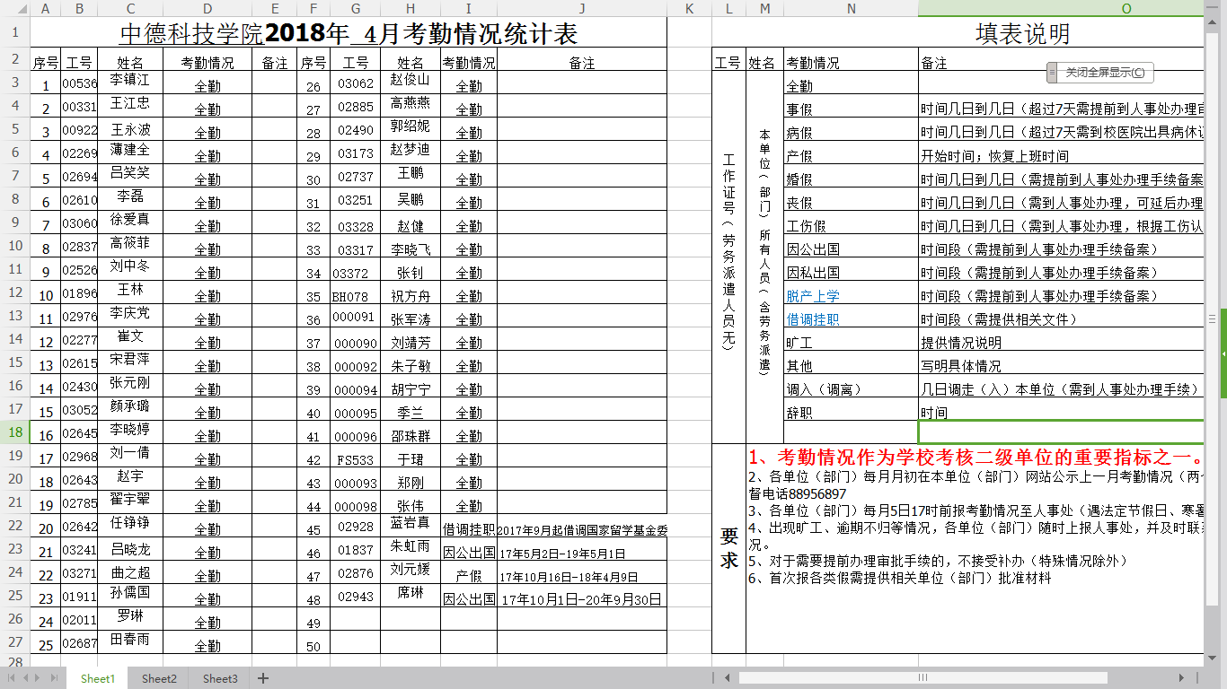1227x689 pixels.
Task: Select name cell 刘中冬
Action: click(130, 268)
